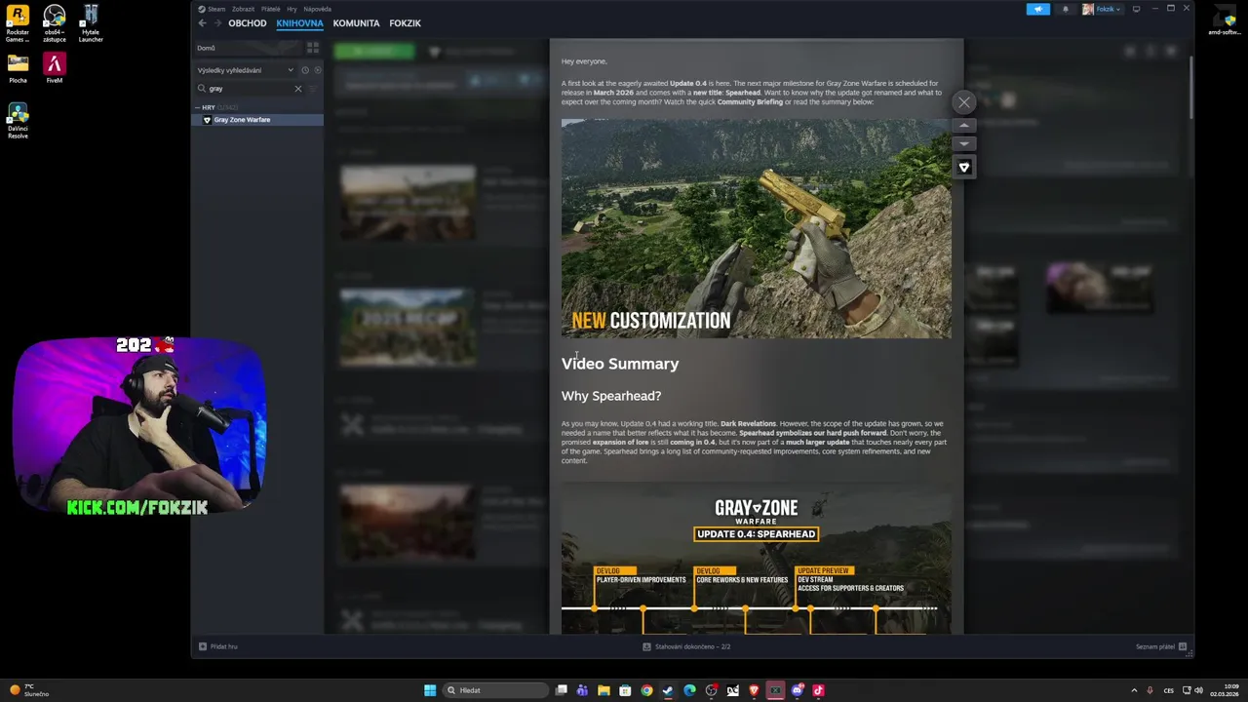Close the news popup with the round X

pos(964,102)
